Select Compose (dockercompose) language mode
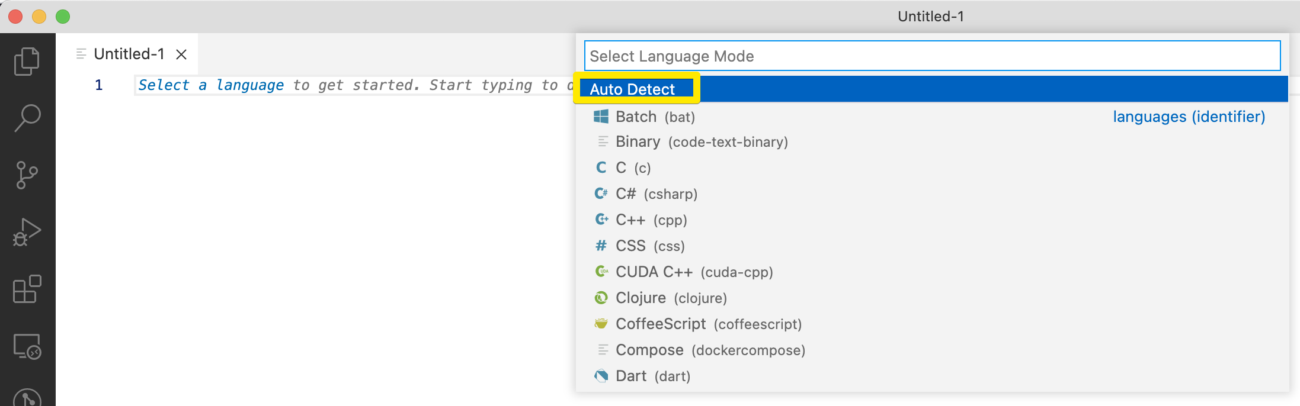 [x=710, y=350]
